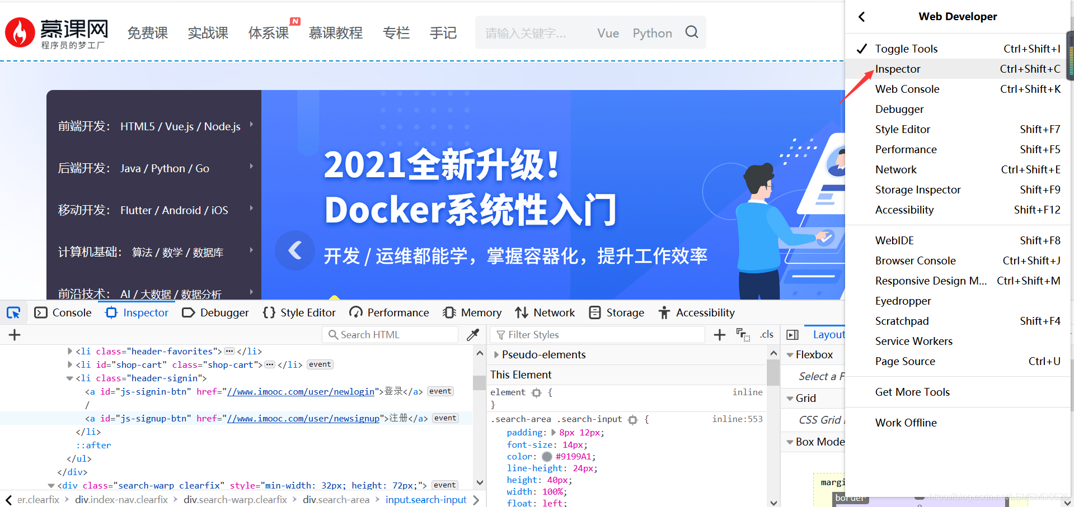Toggle the Toggle Tools menu entry
The image size is (1074, 507).
pos(958,49)
